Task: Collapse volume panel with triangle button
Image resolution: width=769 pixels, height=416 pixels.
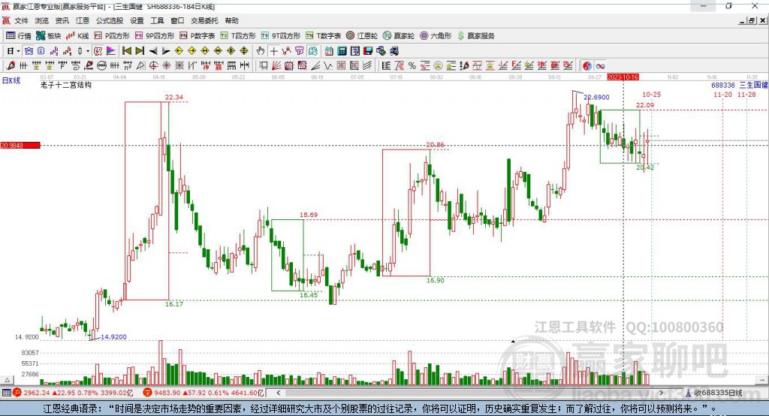Action: (7, 380)
